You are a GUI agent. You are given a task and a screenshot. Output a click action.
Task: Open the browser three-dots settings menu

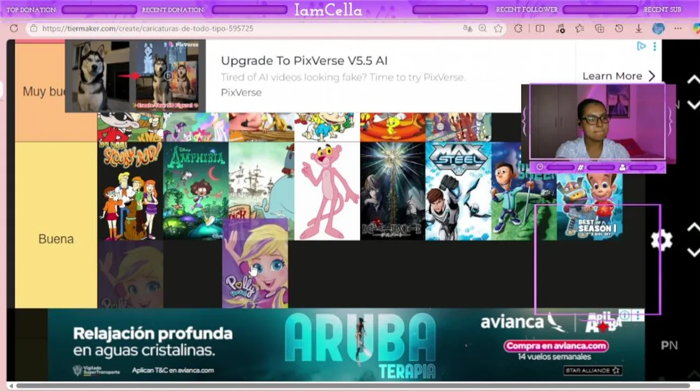678,28
